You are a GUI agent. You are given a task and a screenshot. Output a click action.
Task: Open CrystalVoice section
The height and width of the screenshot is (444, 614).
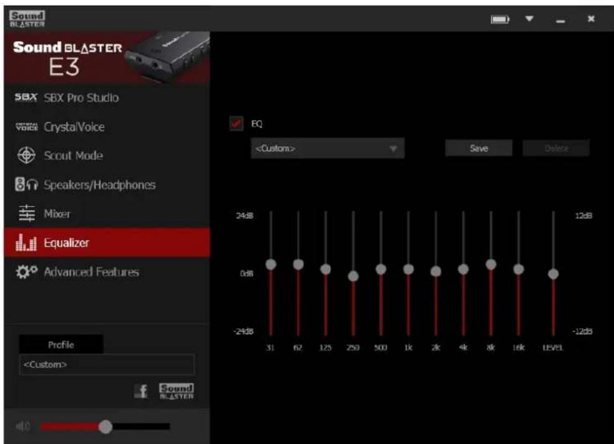click(x=107, y=127)
